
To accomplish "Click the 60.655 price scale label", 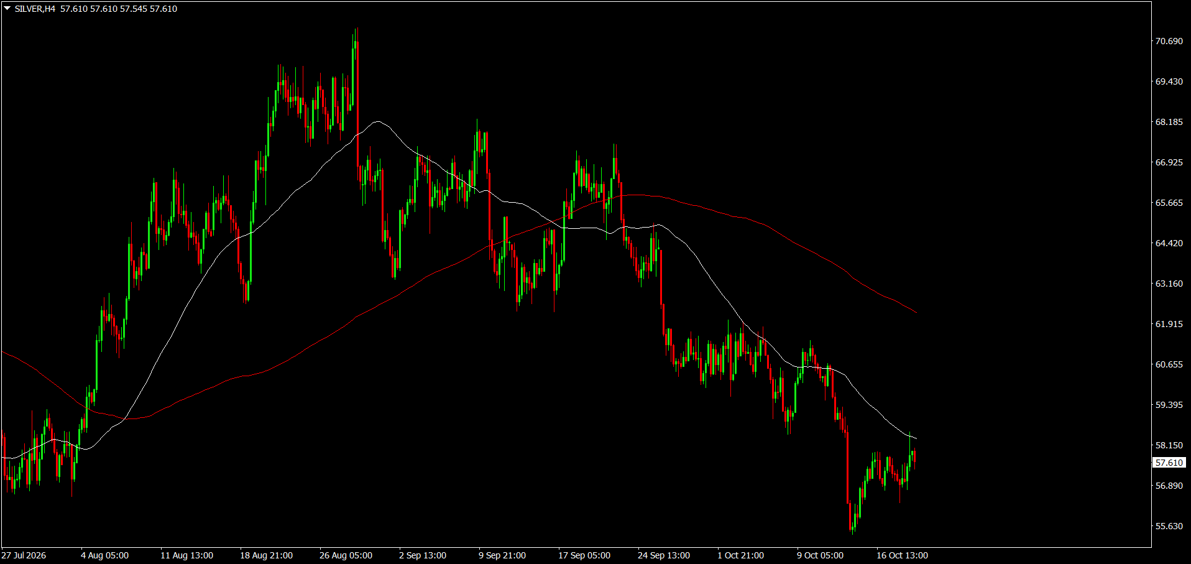I will point(1169,364).
